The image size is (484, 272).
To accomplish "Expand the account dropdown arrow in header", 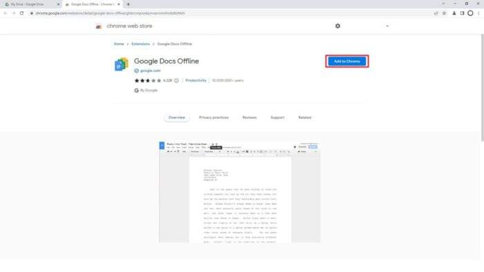I will [387, 26].
